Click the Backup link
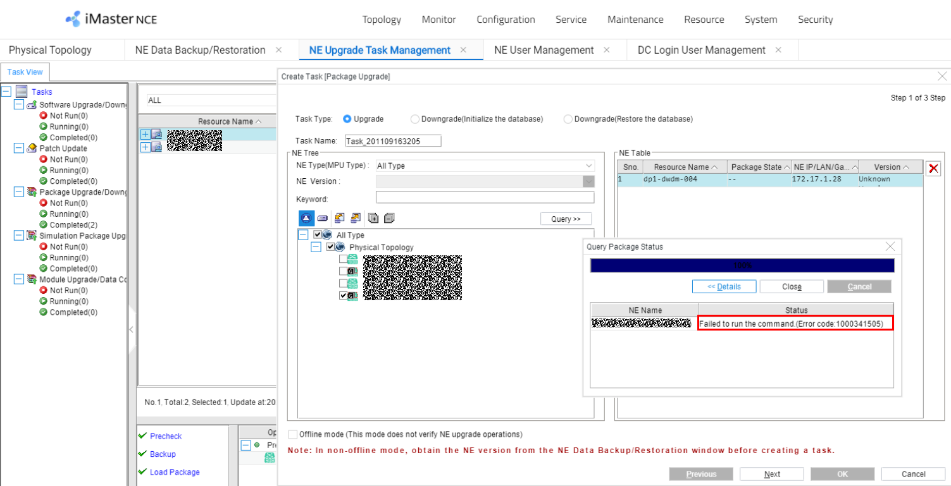Screen dimensions: 951x486 163,454
